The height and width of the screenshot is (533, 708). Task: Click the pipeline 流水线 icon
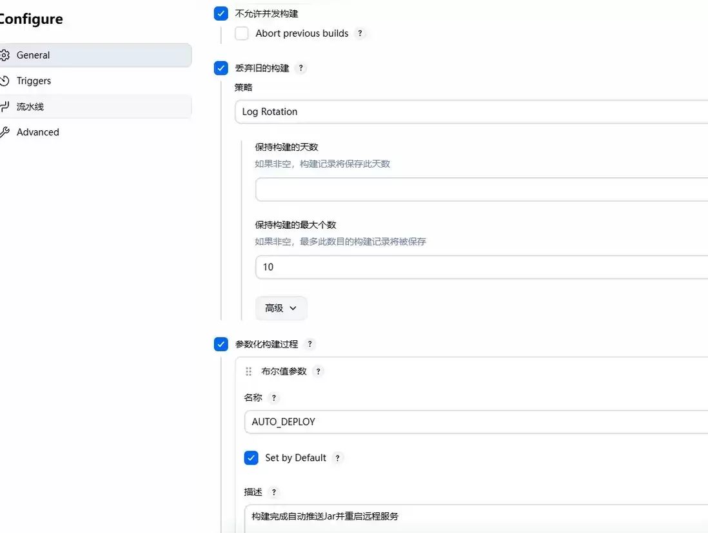5,106
